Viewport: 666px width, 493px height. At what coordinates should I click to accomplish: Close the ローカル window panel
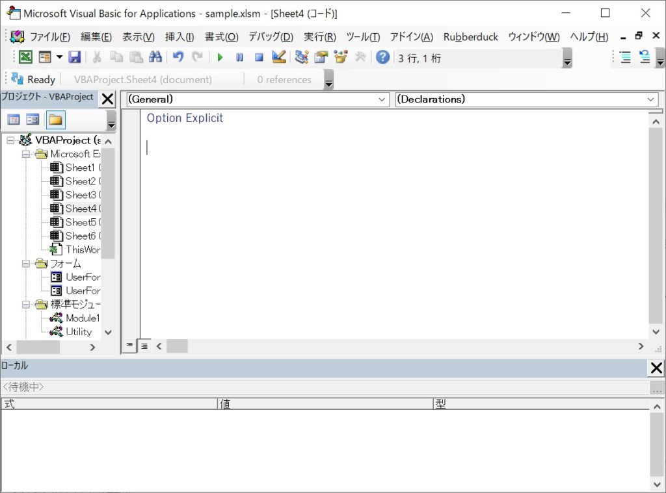click(x=656, y=368)
